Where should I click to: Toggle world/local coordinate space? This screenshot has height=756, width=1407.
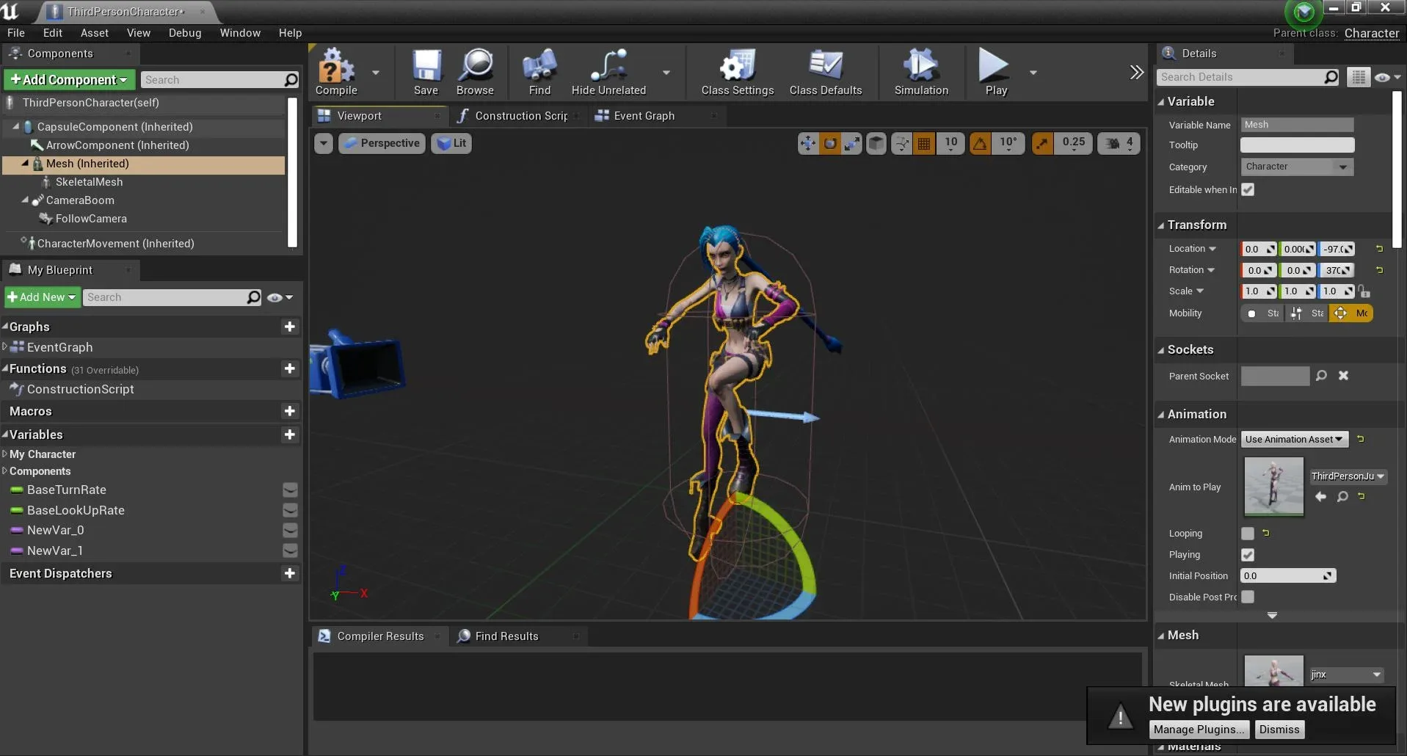coord(876,143)
